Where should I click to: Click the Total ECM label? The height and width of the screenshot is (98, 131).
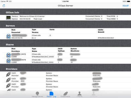point(111,16)
